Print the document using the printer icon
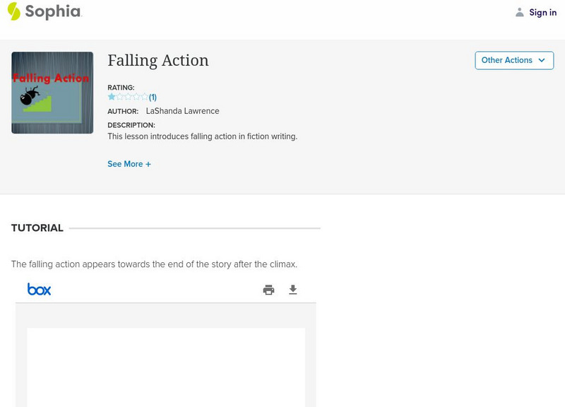The image size is (565, 407). pos(268,290)
